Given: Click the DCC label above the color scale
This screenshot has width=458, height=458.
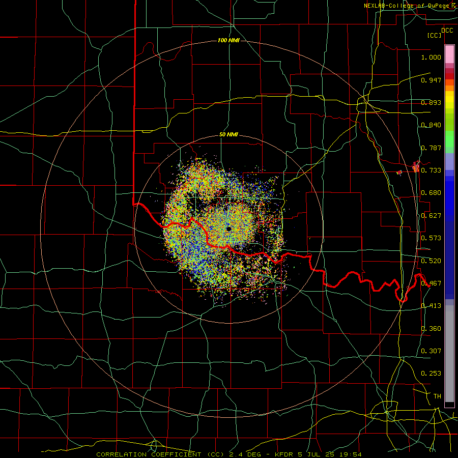Looking at the screenshot, I should point(447,31).
